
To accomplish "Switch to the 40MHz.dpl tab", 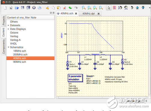I will click(x=88, y=14).
